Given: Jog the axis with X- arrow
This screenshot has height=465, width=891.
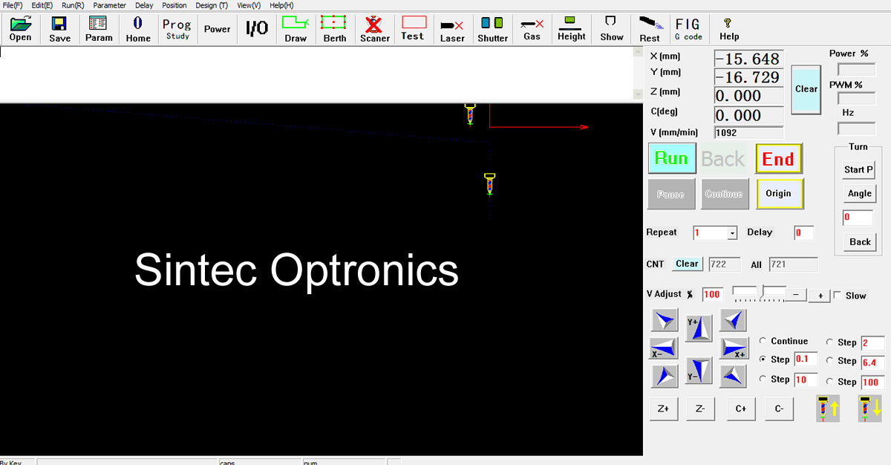Looking at the screenshot, I should point(665,348).
